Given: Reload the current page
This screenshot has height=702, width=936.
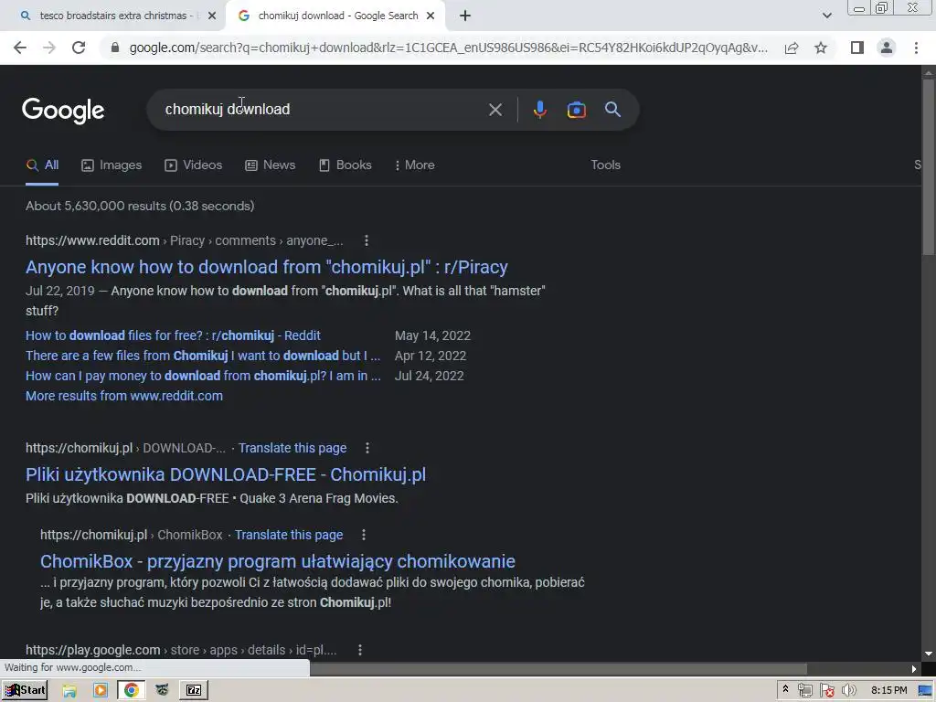Looking at the screenshot, I should pos(79,48).
